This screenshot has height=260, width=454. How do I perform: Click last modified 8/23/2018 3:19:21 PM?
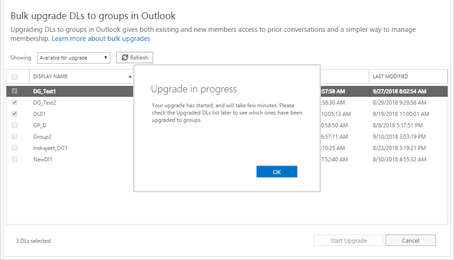[x=399, y=148]
